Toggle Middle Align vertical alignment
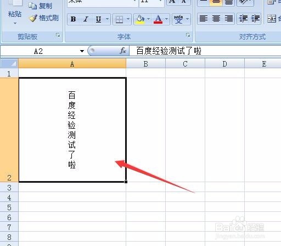Screen dimensions: 281x246 coord(216,3)
